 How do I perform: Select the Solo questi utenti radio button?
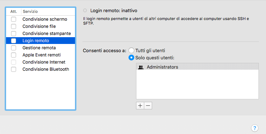131,58
